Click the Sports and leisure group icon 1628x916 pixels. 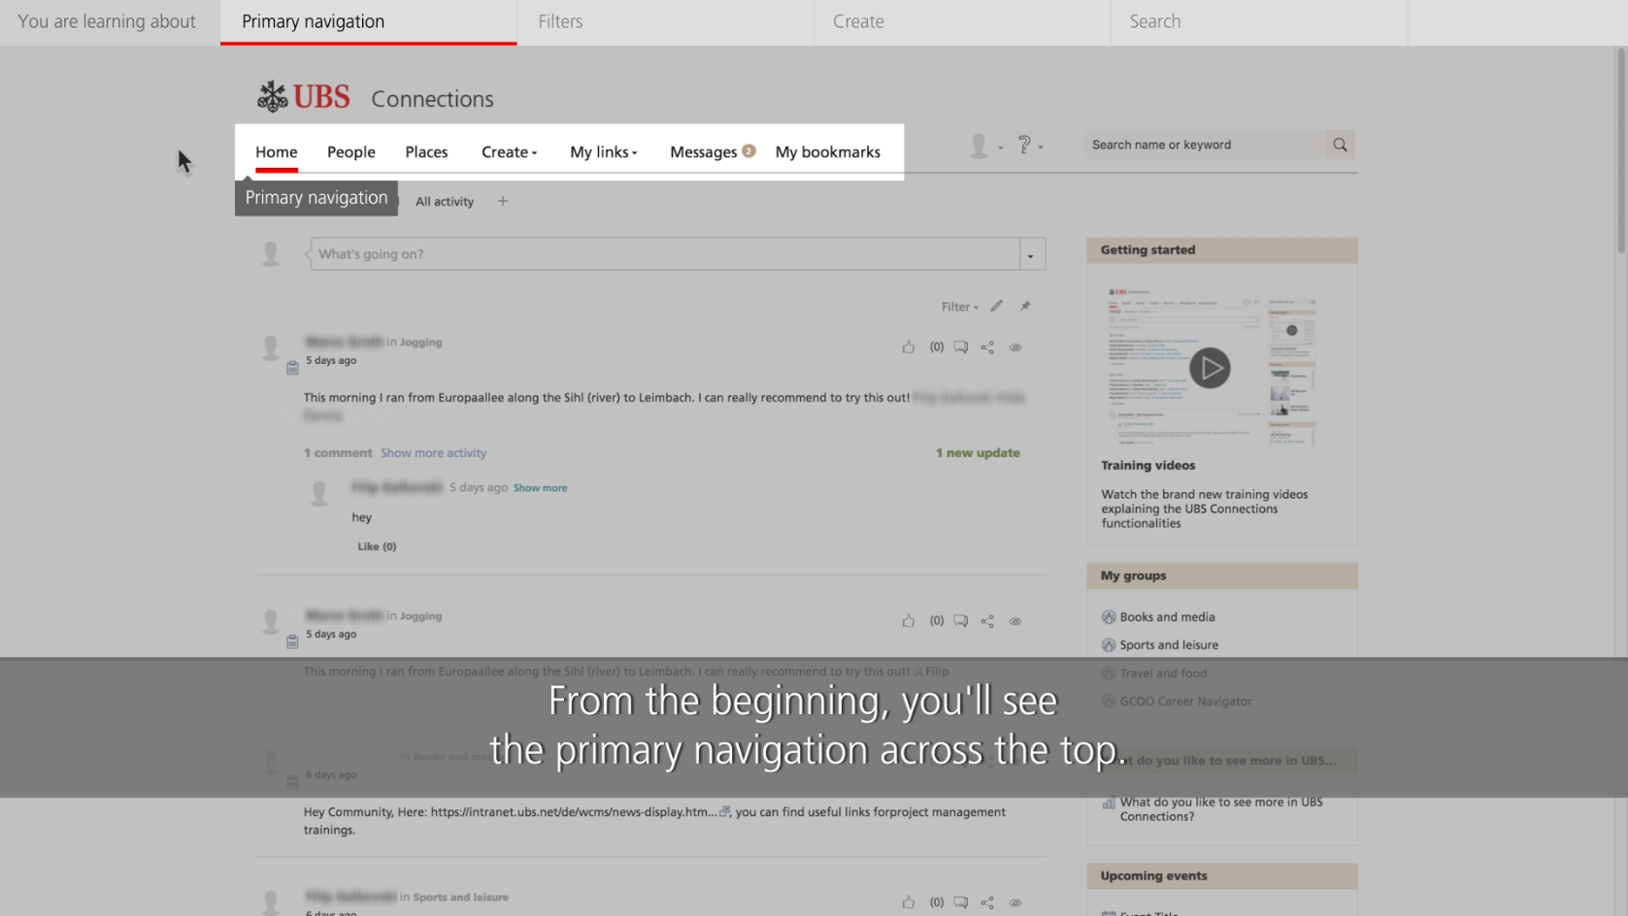coord(1109,644)
